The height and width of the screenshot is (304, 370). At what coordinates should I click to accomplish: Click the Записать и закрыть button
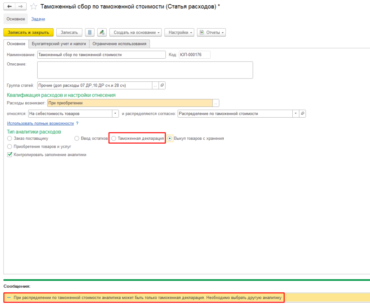click(x=29, y=33)
